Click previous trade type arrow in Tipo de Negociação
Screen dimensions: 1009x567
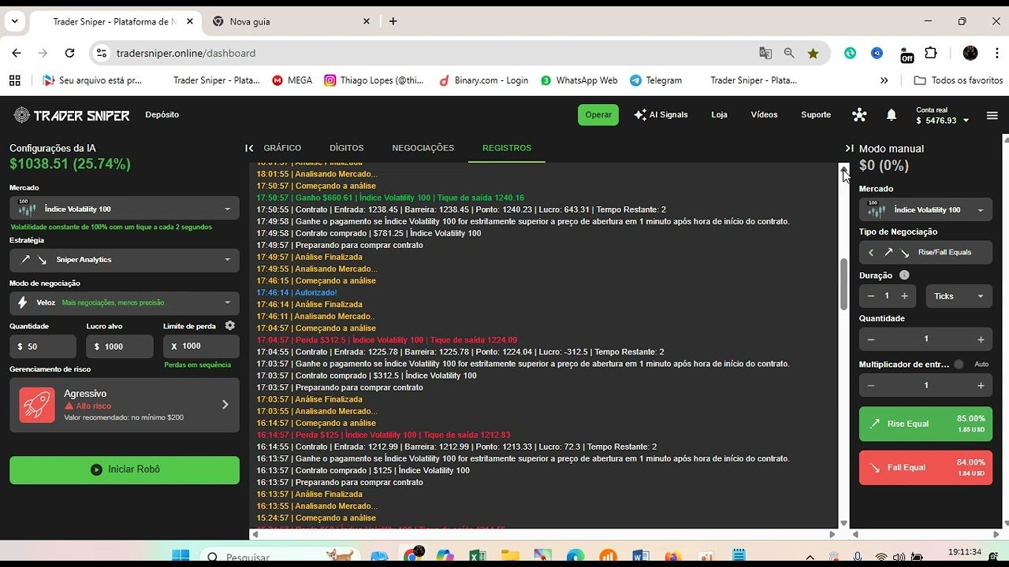(x=871, y=252)
